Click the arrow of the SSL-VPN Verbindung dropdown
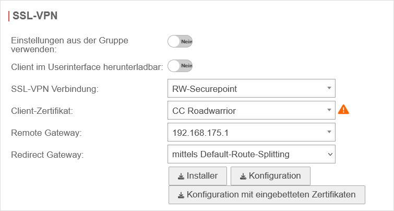The width and height of the screenshot is (394, 211). [x=329, y=89]
